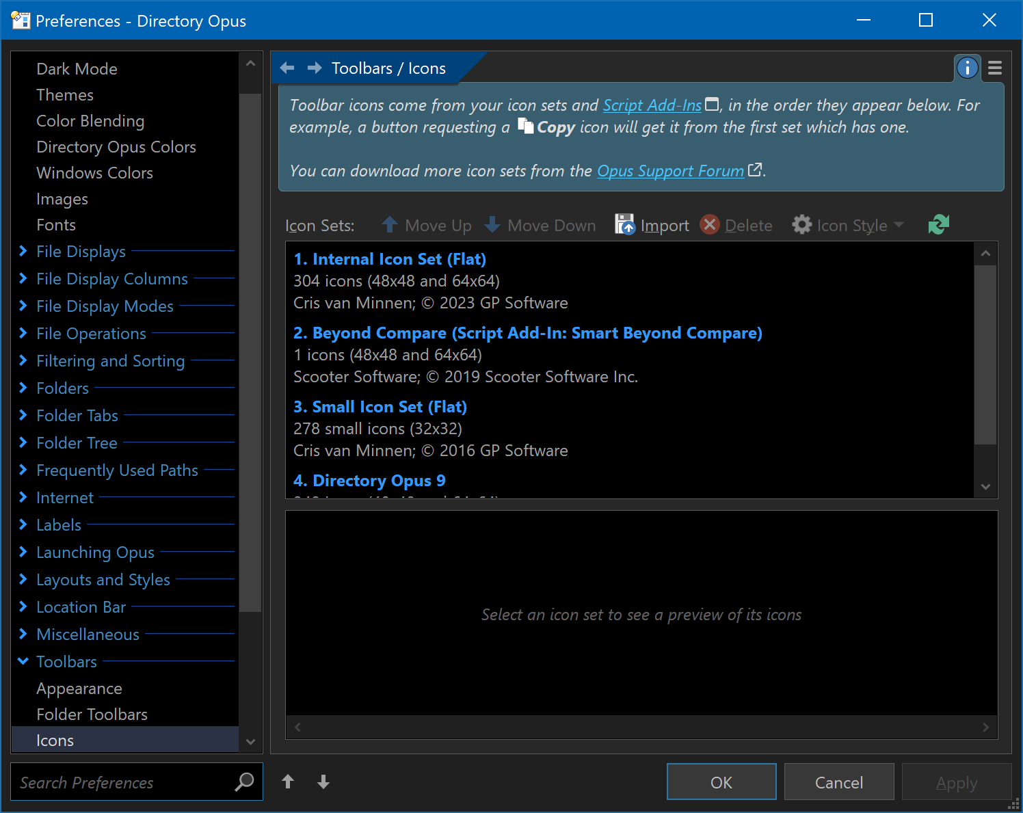Open the hamburger menu icon
This screenshot has height=813, width=1023.
click(995, 68)
